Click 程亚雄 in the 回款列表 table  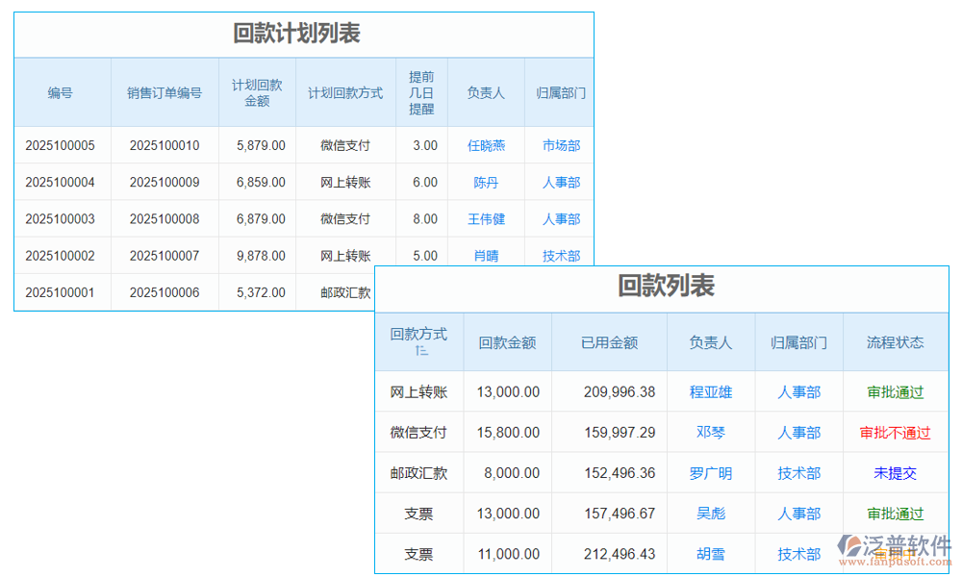pyautogui.click(x=711, y=391)
